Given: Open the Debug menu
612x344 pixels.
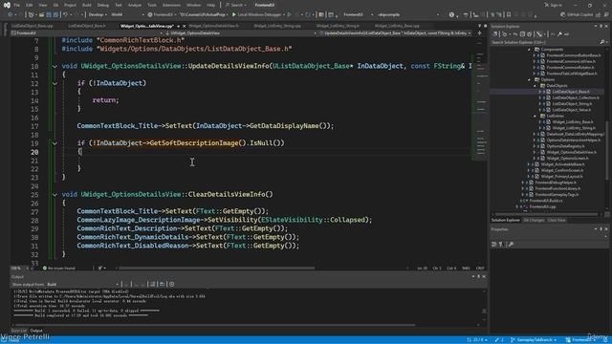Looking at the screenshot, I should pyautogui.click(x=103, y=5).
